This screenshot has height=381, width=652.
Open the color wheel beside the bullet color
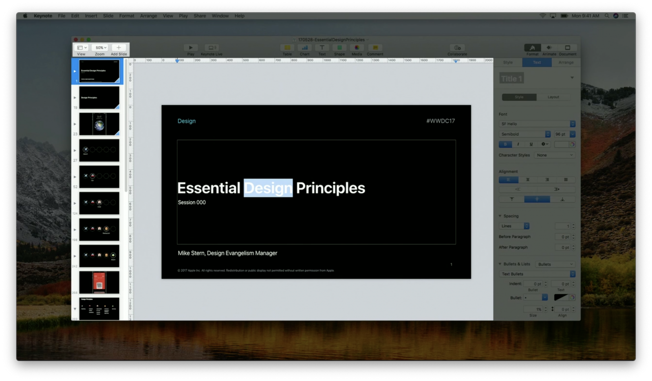(x=572, y=297)
